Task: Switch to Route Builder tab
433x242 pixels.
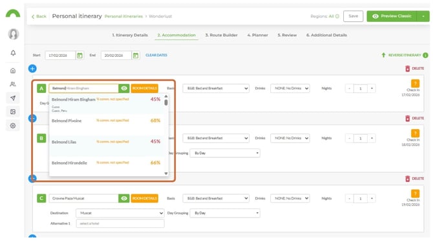Action: [x=221, y=35]
